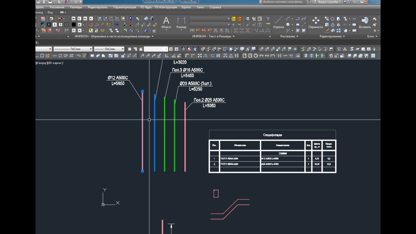The height and width of the screenshot is (234, 416).
Task: Select the Поз.3 Ø16 А500С annotation
Action: tap(188, 70)
